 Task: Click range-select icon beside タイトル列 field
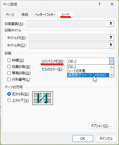pos(111,45)
